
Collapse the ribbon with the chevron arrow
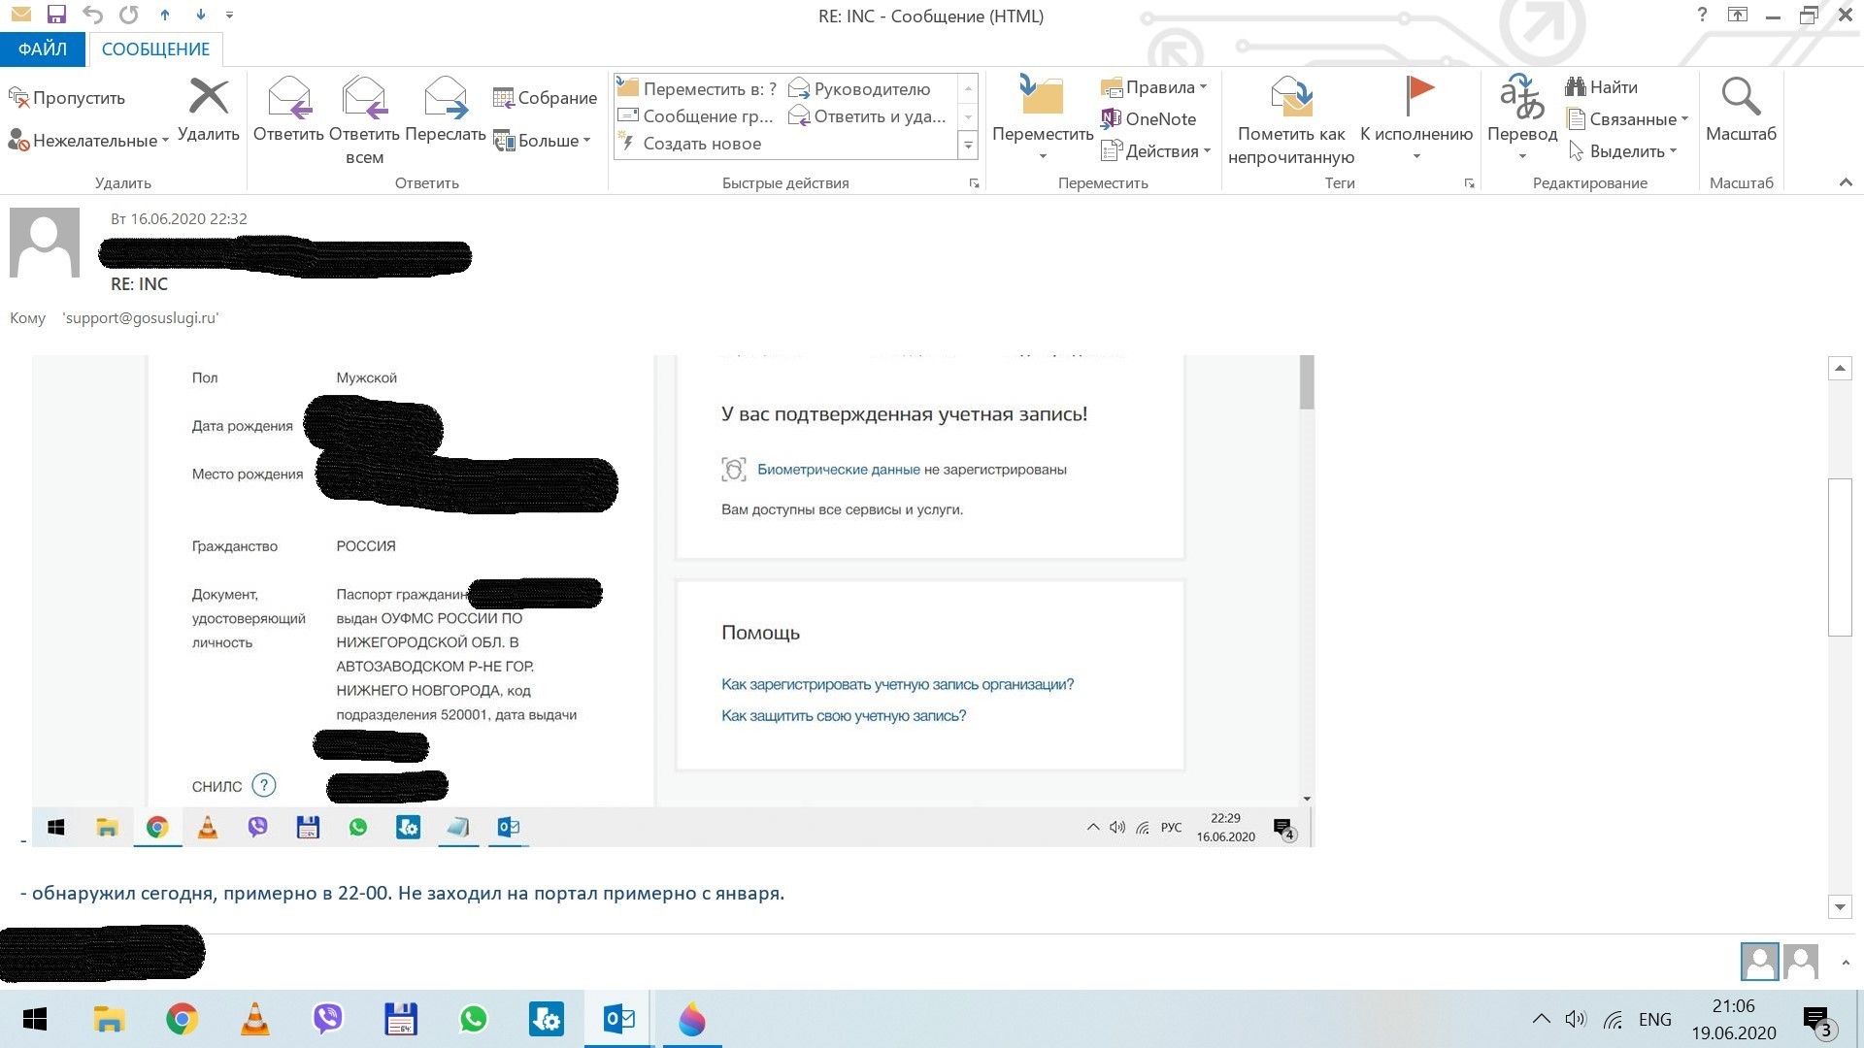pos(1846,182)
